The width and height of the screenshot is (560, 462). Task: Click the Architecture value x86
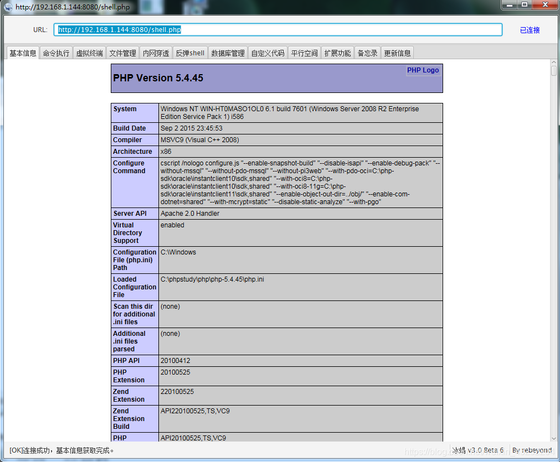pyautogui.click(x=166, y=151)
